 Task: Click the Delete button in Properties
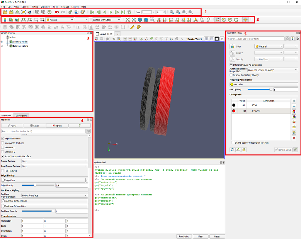tap(57, 125)
